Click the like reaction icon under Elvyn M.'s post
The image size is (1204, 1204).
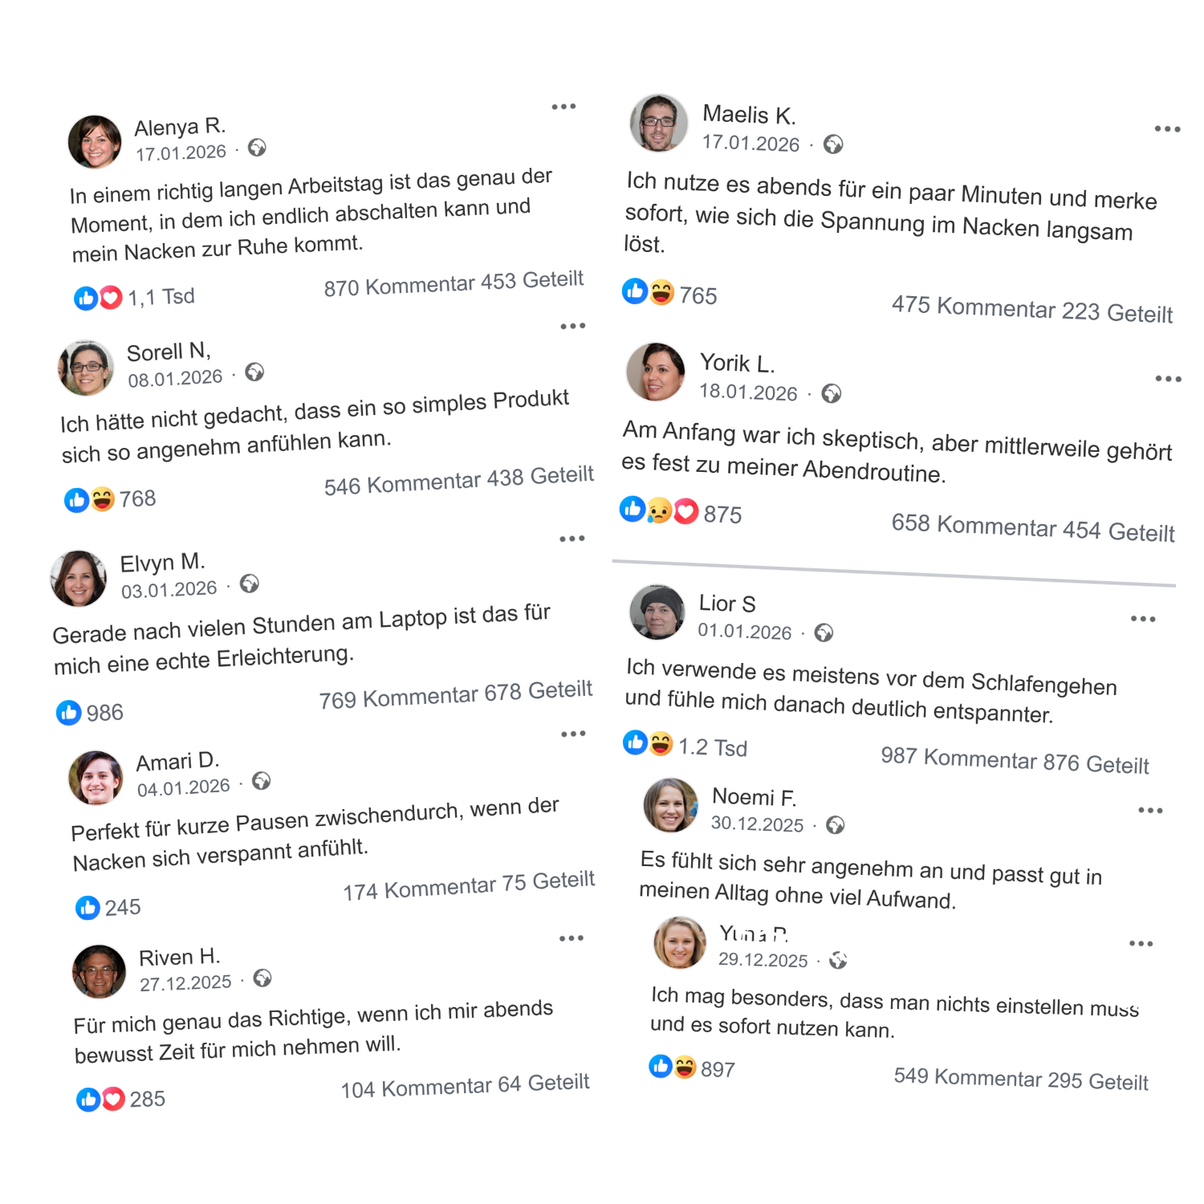[69, 712]
